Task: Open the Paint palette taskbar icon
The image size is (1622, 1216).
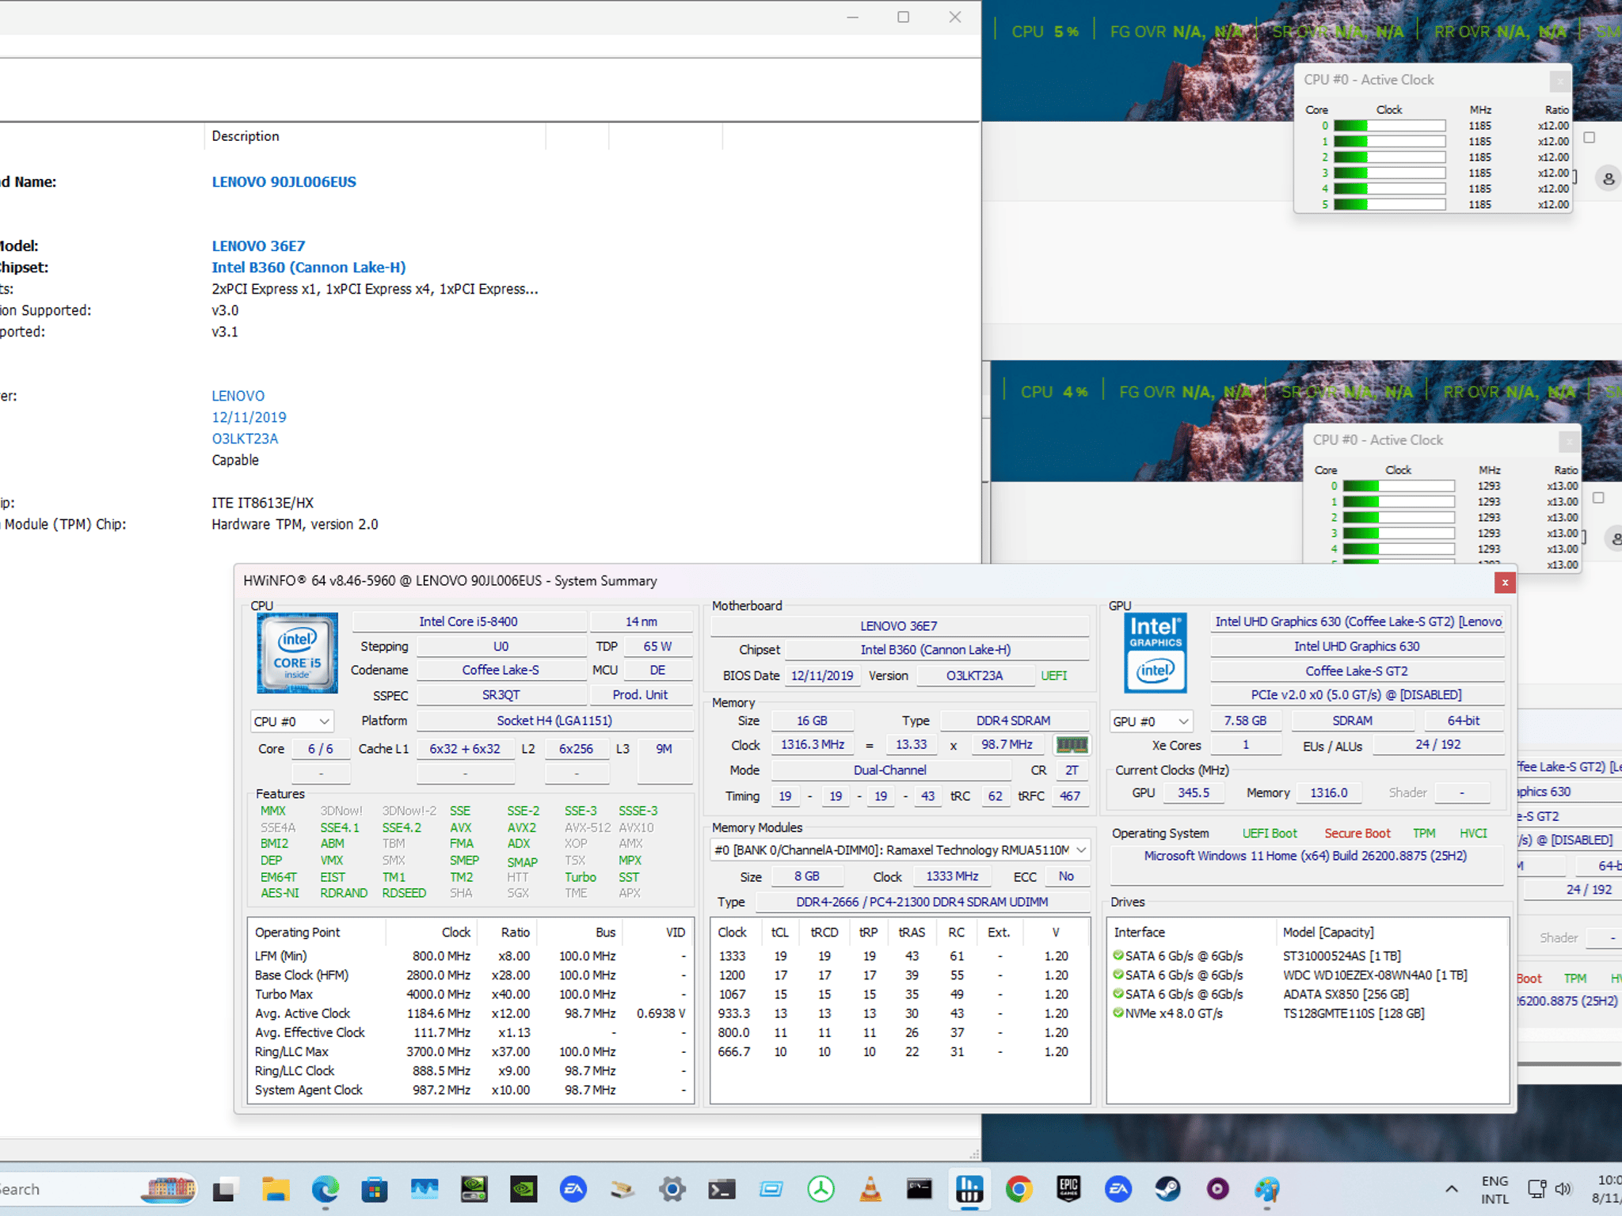Action: (1267, 1189)
